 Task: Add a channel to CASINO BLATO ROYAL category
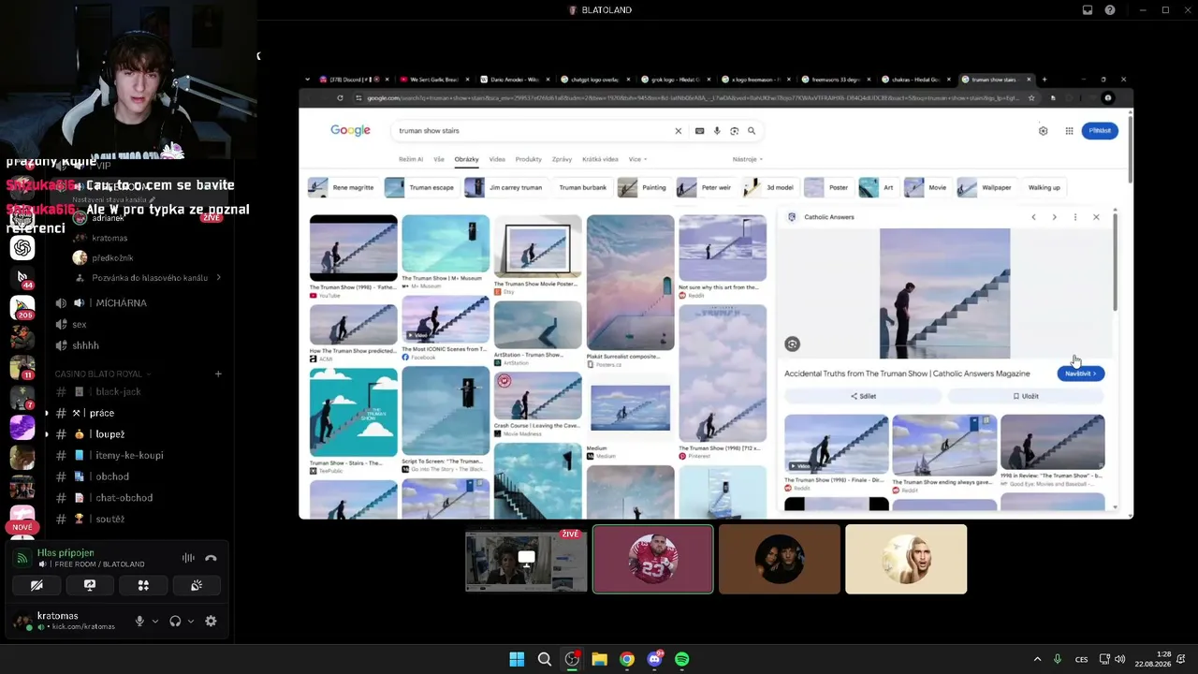(x=218, y=374)
